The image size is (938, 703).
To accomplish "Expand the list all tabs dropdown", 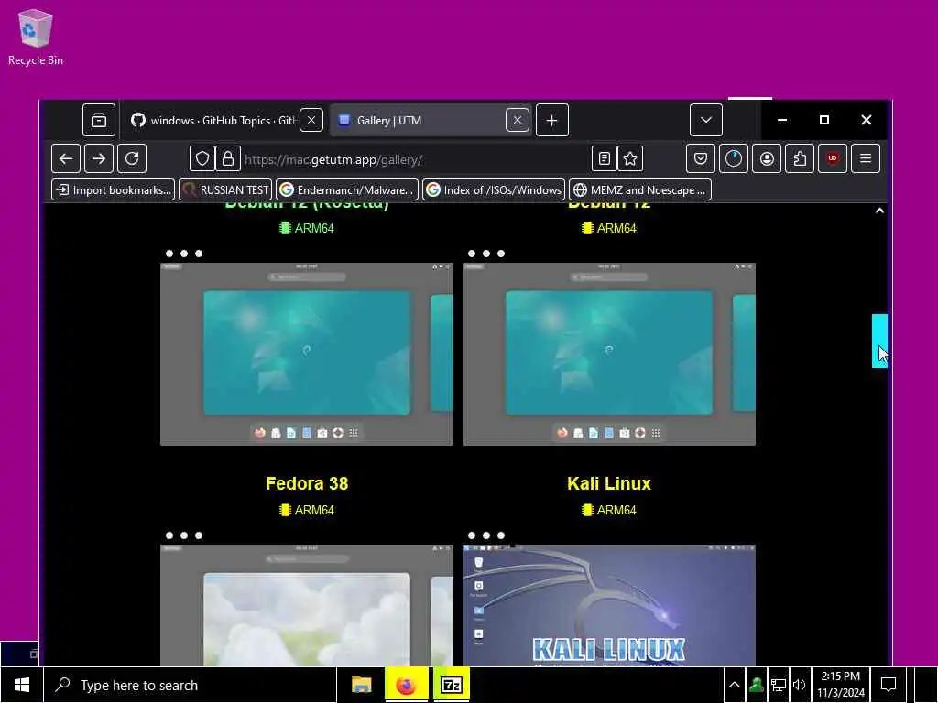I will pos(706,120).
